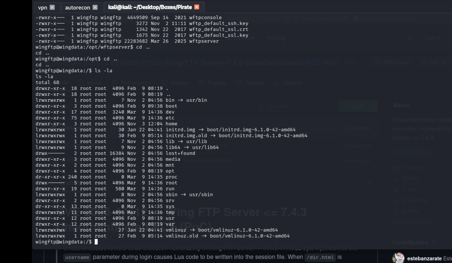The height and width of the screenshot is (263, 452).
Task: Switch to the autorecon tab
Action: (x=77, y=7)
